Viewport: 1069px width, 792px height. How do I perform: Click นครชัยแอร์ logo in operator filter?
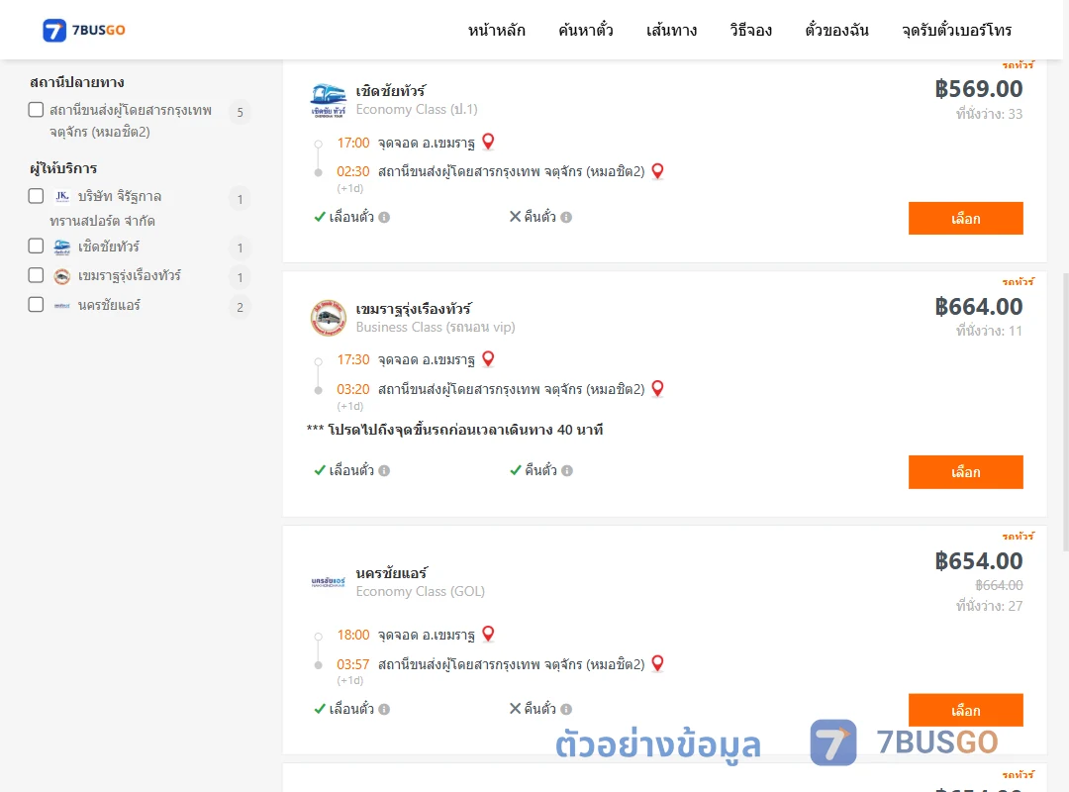pos(62,306)
